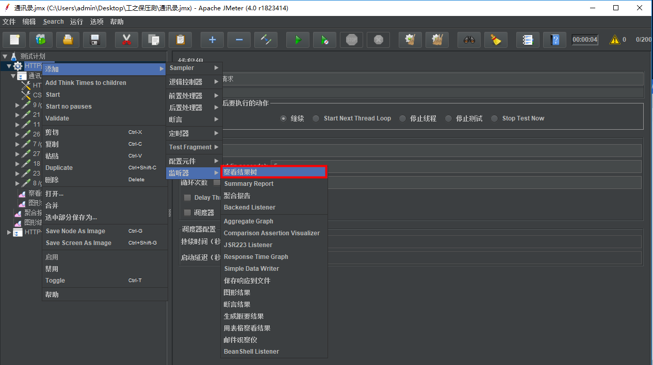Click the Toggle enable/disable toolbar icon
653x365 pixels.
(266, 40)
